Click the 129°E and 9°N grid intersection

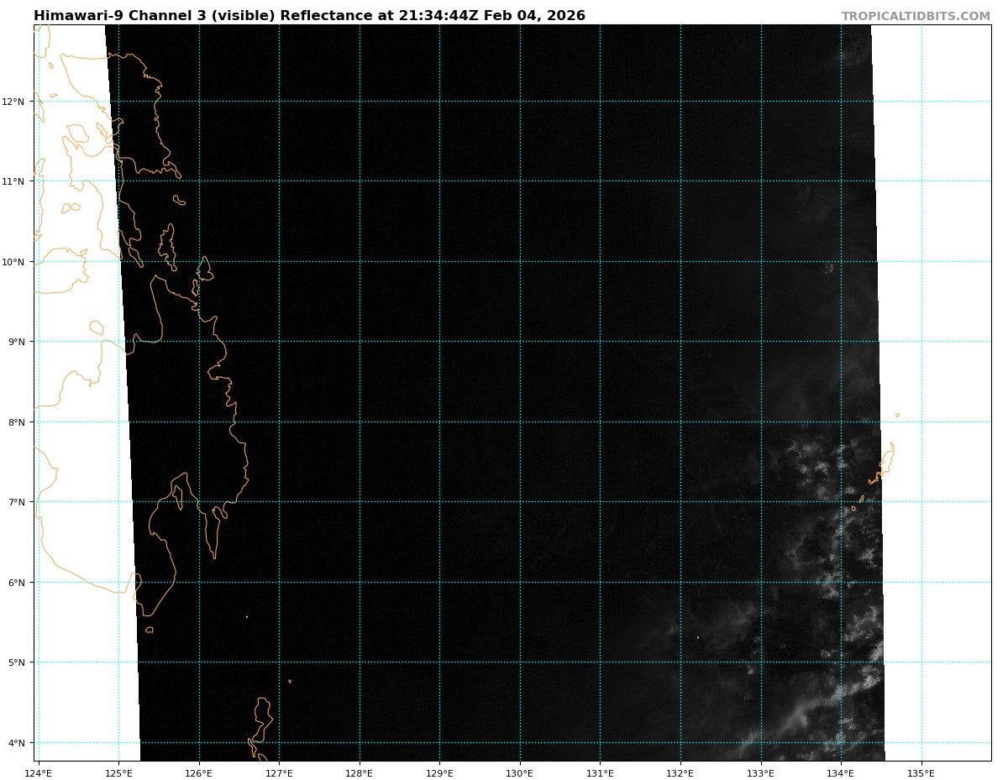[x=439, y=342]
